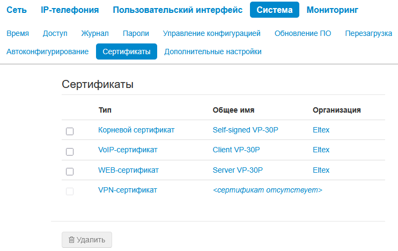Tick the VoIP-сертификат row checkbox
Viewport: 398px width, 251px height.
[70, 152]
